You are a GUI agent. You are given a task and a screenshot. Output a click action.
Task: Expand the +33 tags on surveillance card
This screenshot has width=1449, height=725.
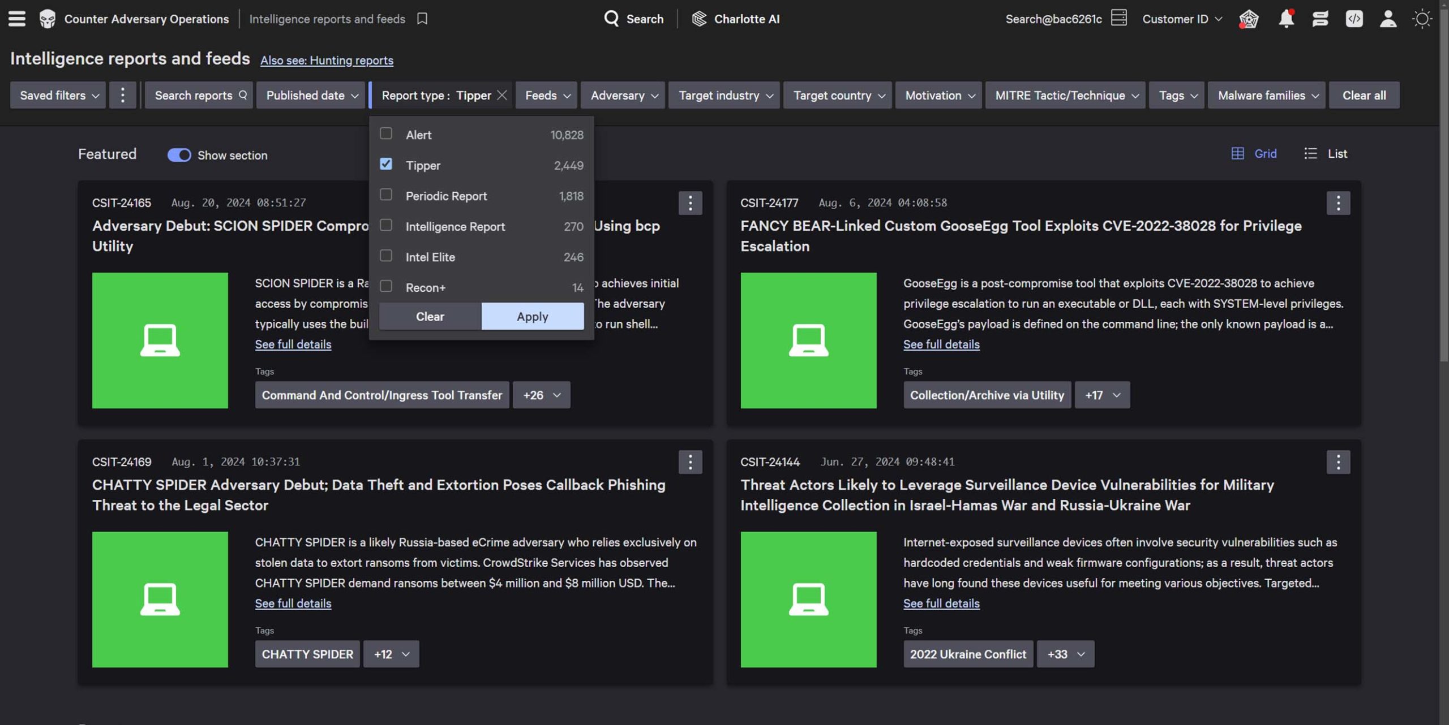click(x=1065, y=654)
